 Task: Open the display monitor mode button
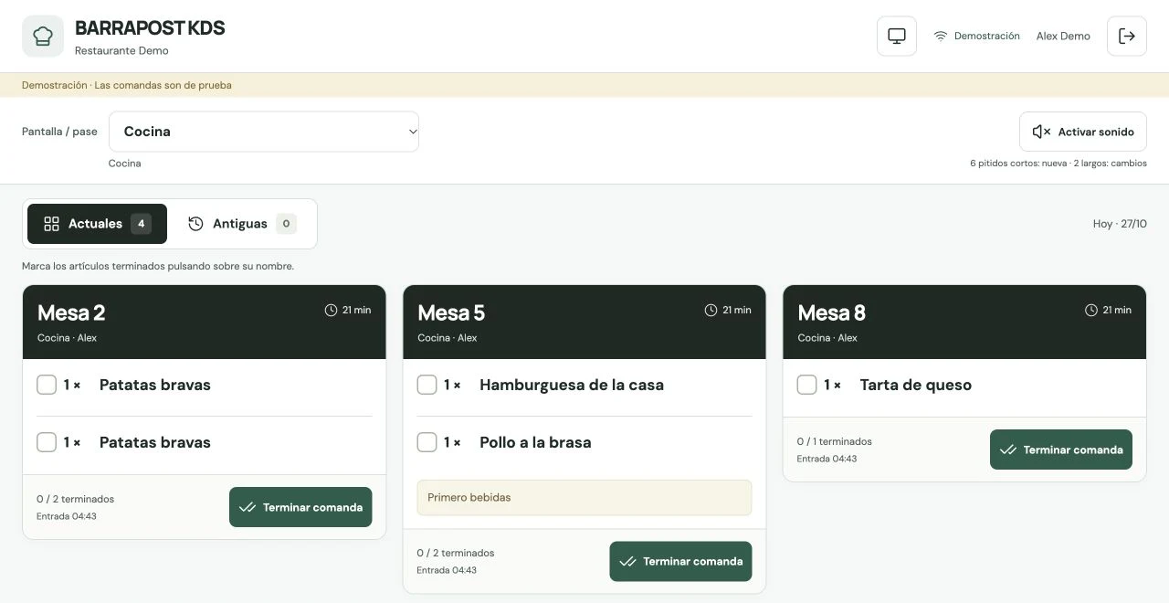[x=897, y=36]
